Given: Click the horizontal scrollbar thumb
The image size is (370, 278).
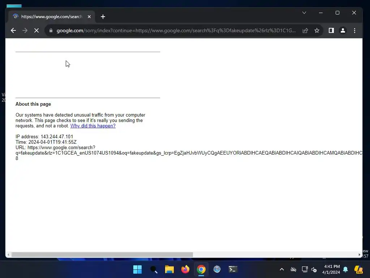Looking at the screenshot, I should [102, 254].
